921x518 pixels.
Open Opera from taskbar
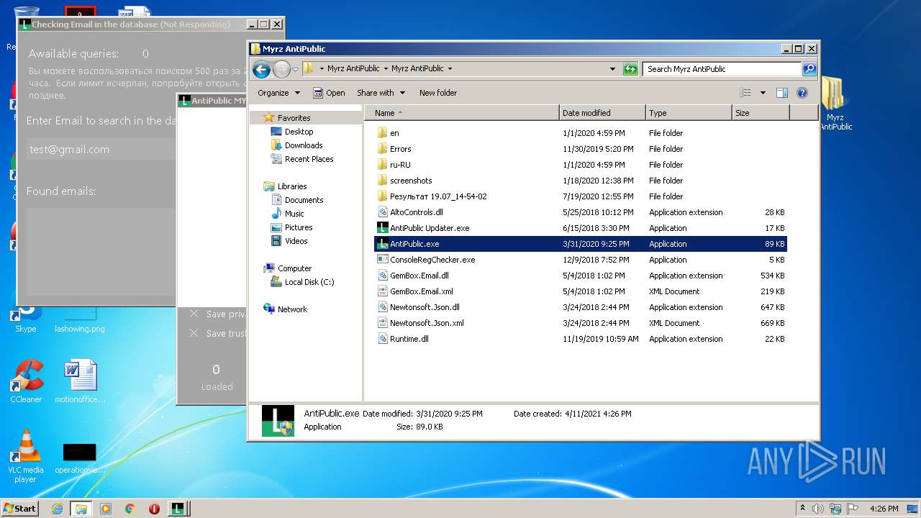154,509
